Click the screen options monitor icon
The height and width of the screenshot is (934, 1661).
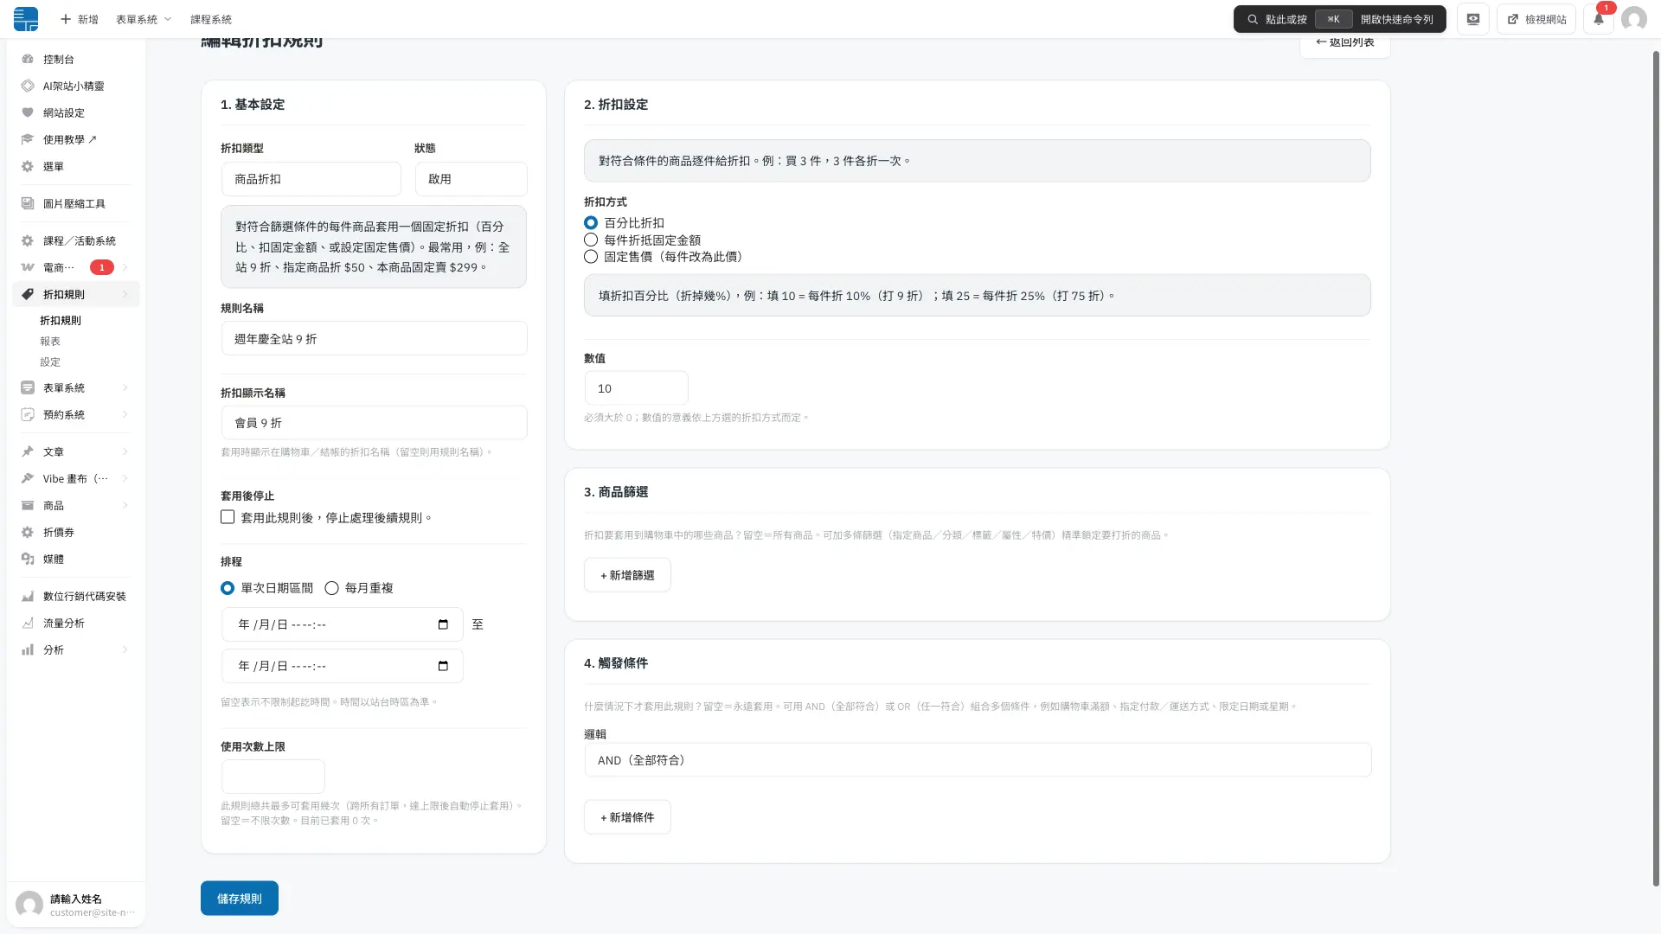pos(1473,19)
